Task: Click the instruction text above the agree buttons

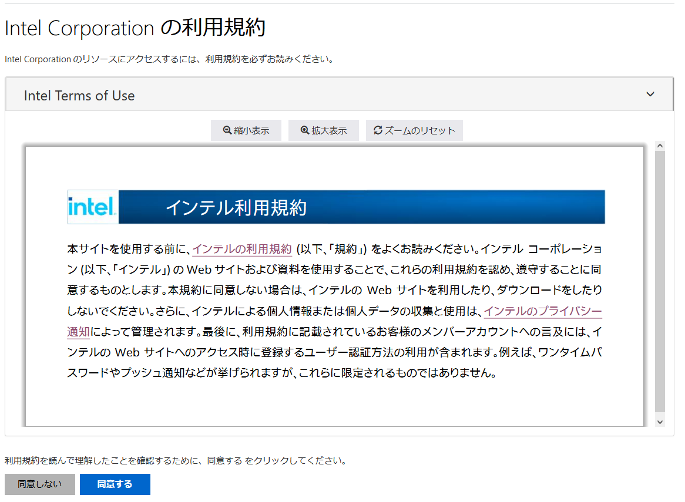Action: (176, 460)
